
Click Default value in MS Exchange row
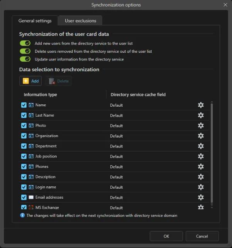click(117, 208)
